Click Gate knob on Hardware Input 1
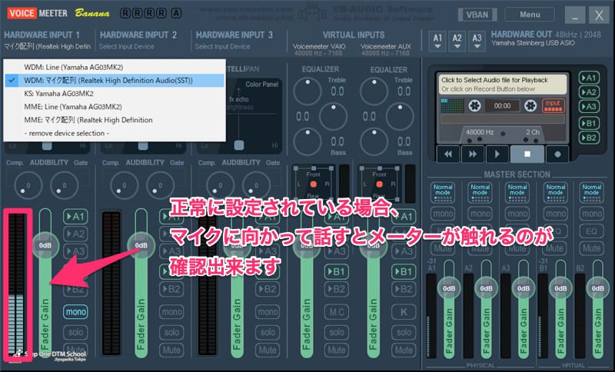This screenshot has width=615, height=372. 64,185
